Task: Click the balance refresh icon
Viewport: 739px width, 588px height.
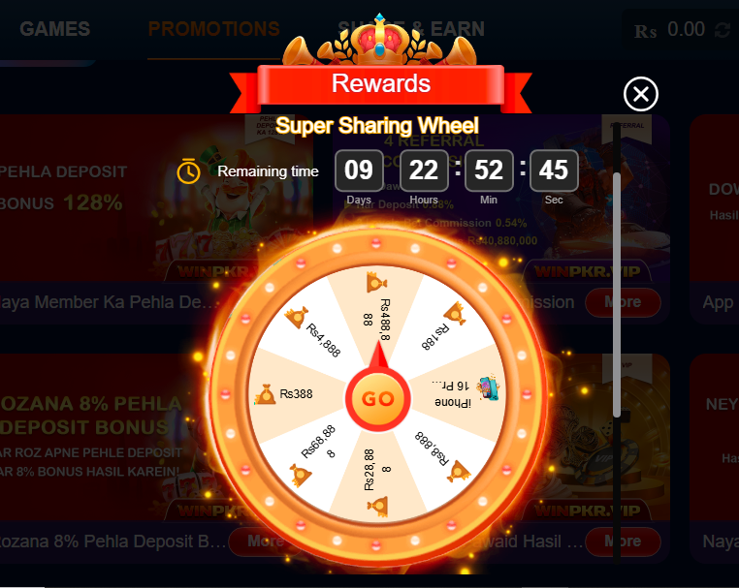Action: point(722,31)
